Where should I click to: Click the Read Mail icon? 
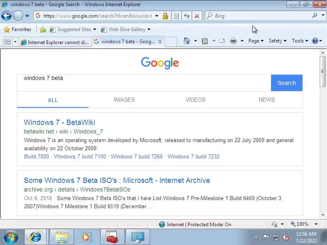222,41
